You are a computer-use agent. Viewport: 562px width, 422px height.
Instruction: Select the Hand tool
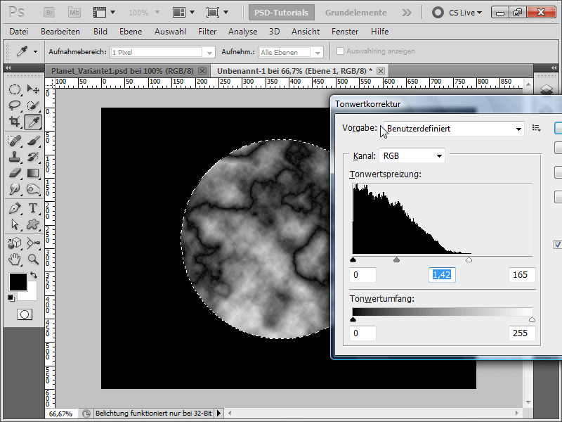[x=14, y=259]
